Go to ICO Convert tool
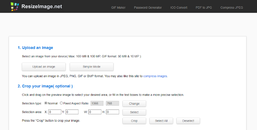Image resolution: width=257 pixels, height=130 pixels. (x=179, y=7)
